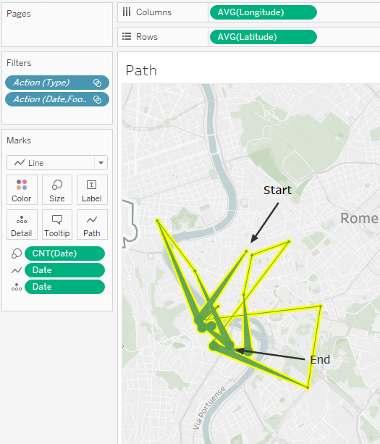The height and width of the screenshot is (444, 380).
Task: Click path icon beside Date pill
Action: (17, 270)
